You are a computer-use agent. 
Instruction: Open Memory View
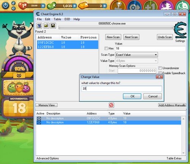coord(46,105)
